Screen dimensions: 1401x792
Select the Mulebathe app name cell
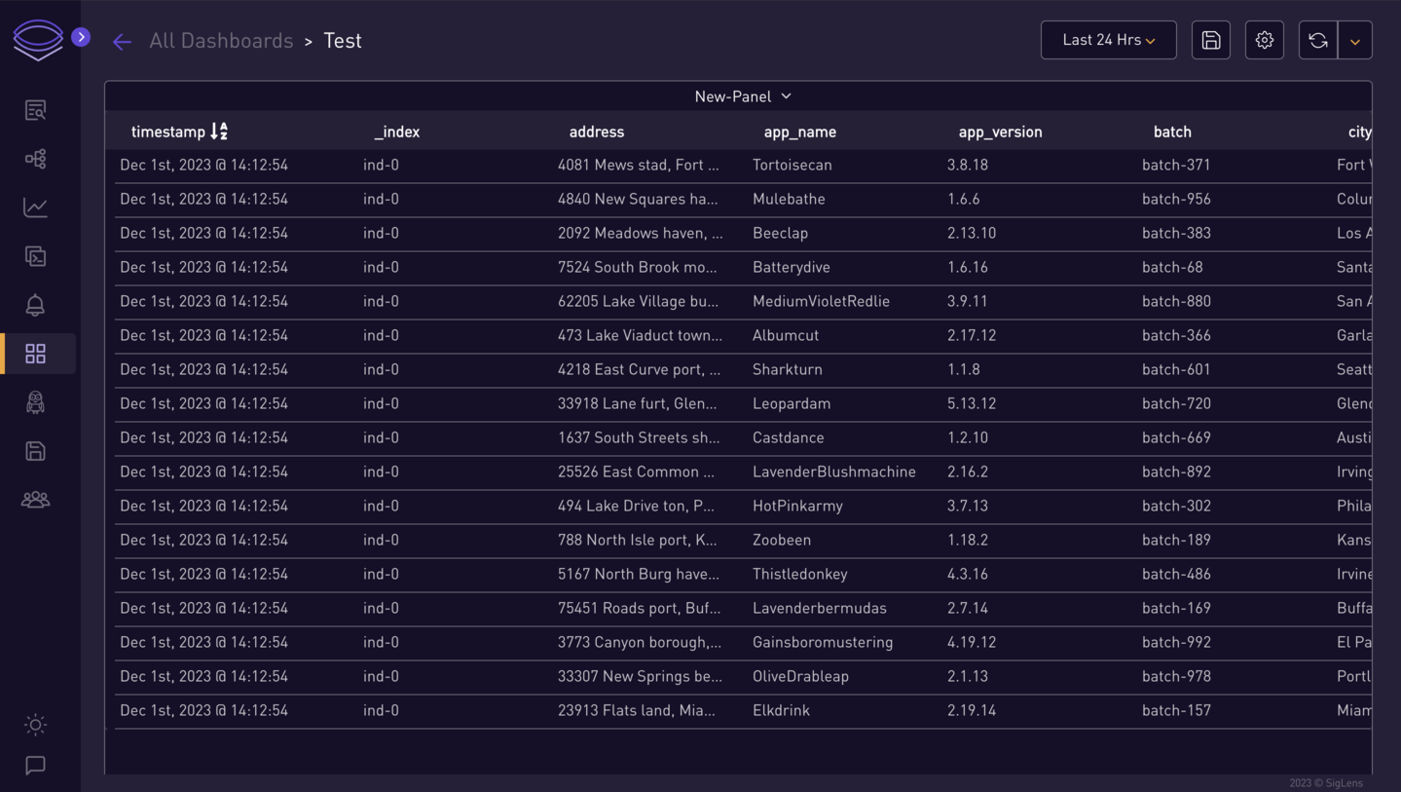tap(789, 199)
